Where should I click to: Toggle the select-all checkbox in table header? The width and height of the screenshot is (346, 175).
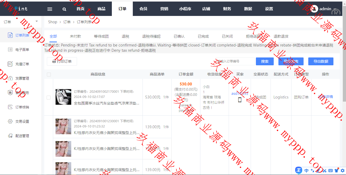point(49,74)
